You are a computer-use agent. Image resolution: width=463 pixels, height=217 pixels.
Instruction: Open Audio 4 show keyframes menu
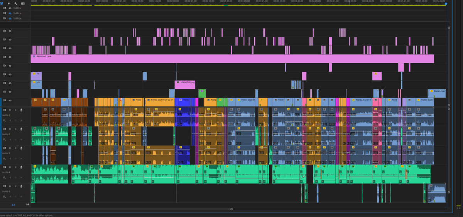[5, 177]
